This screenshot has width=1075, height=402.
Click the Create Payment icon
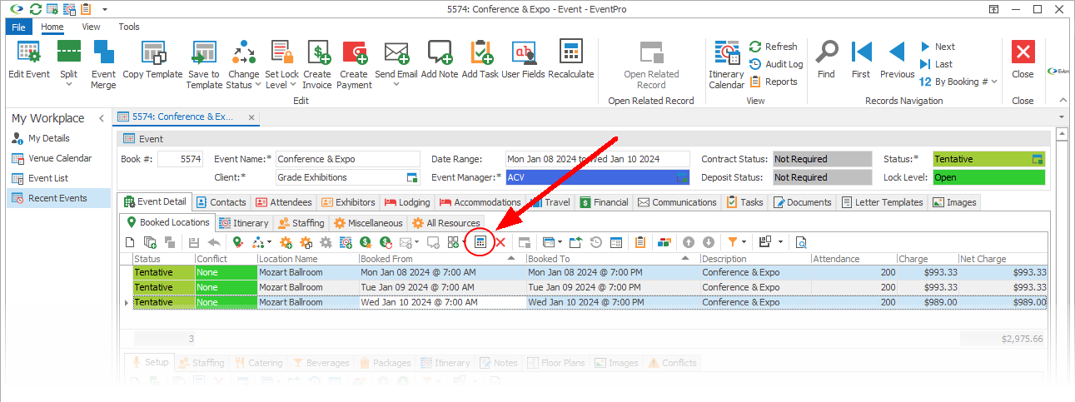355,53
